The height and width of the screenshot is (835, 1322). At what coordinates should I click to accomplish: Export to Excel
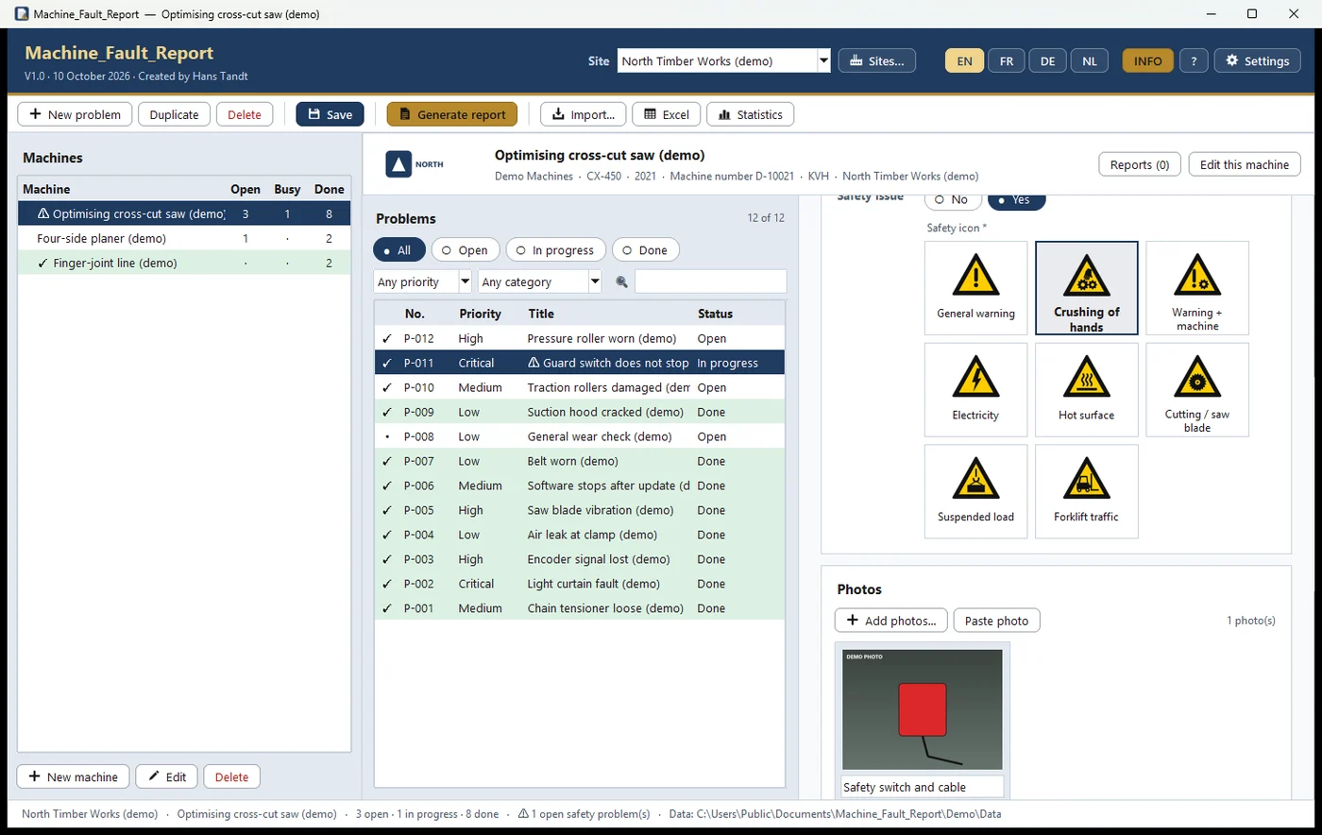pyautogui.click(x=666, y=114)
